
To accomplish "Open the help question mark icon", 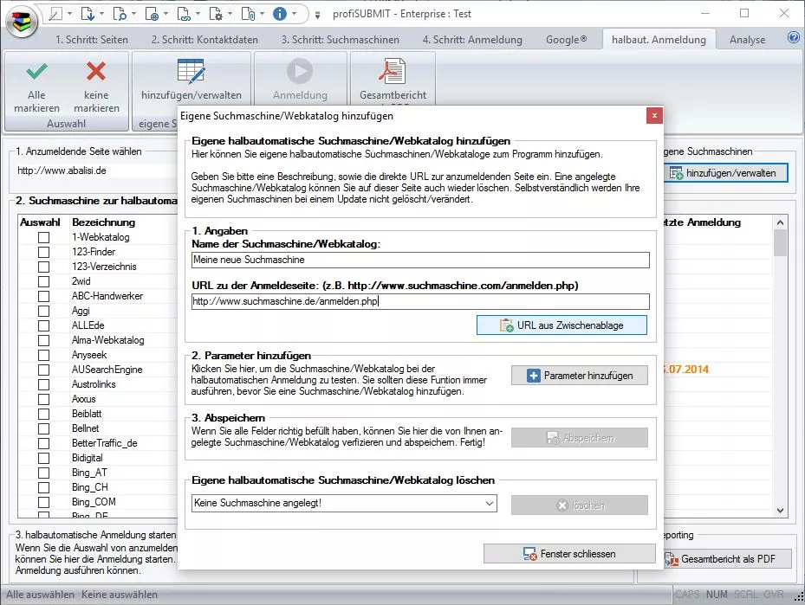I will coord(793,38).
